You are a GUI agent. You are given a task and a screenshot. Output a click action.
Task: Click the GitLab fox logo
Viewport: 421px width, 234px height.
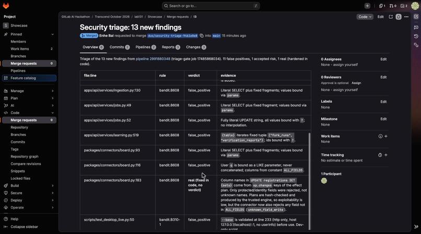point(6,6)
